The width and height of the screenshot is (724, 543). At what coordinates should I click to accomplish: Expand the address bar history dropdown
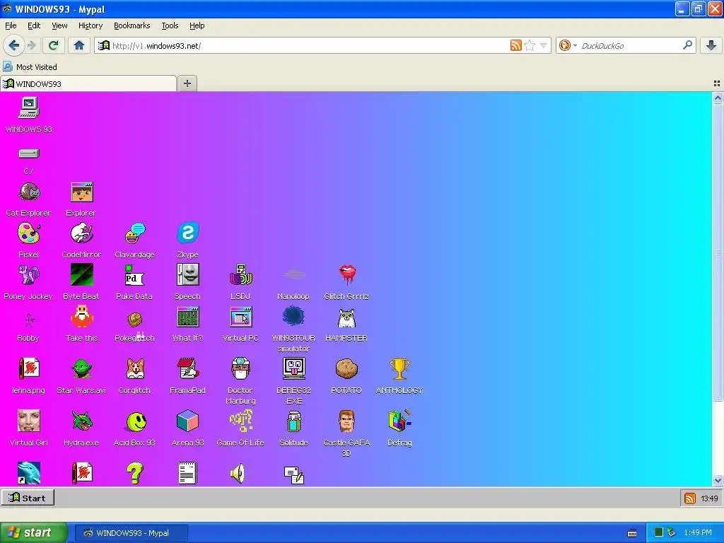(x=544, y=45)
